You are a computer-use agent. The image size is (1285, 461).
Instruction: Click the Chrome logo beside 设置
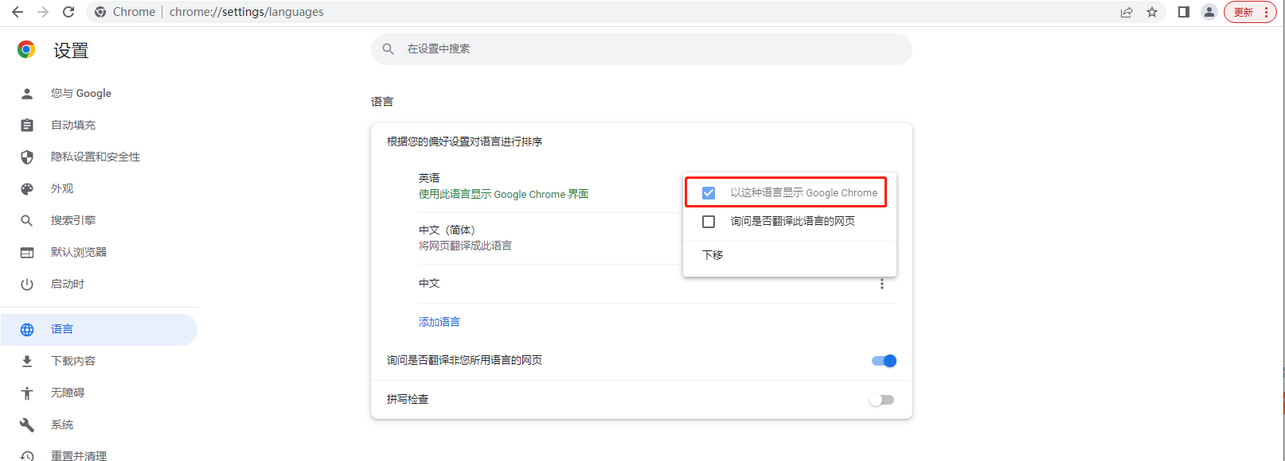[x=26, y=50]
